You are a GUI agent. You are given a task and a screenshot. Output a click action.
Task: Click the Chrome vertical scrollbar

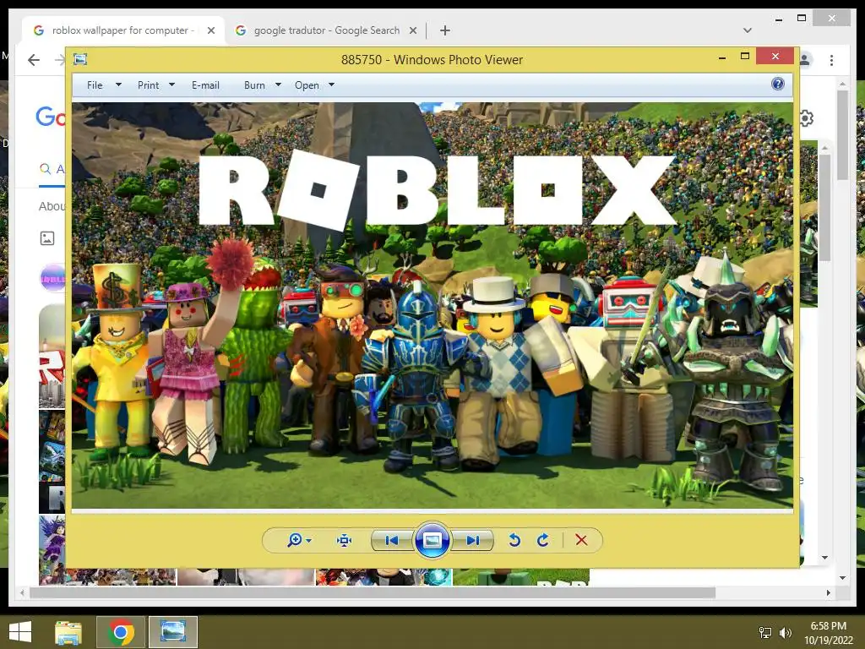click(x=842, y=134)
